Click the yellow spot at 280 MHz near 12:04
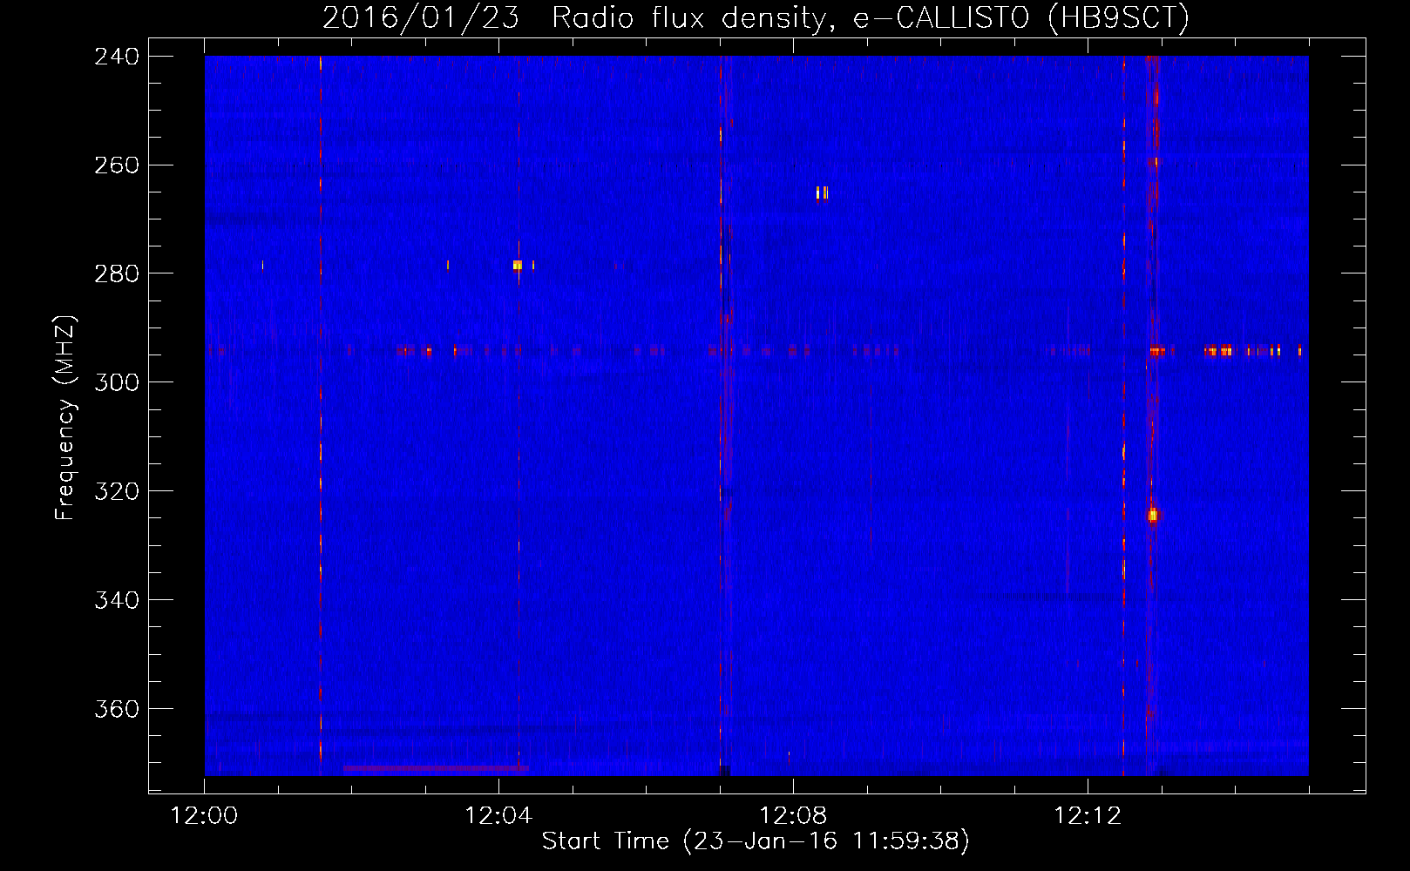The image size is (1410, 871). [x=518, y=265]
